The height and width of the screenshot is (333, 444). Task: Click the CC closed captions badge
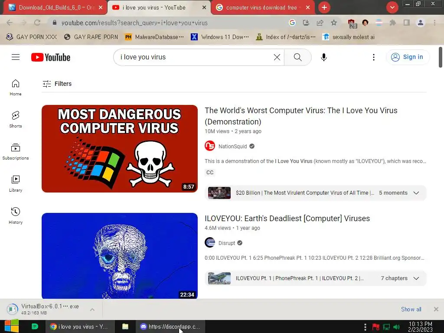pos(210,173)
